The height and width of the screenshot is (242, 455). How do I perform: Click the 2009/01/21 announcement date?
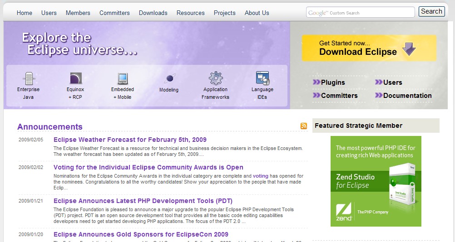click(31, 201)
